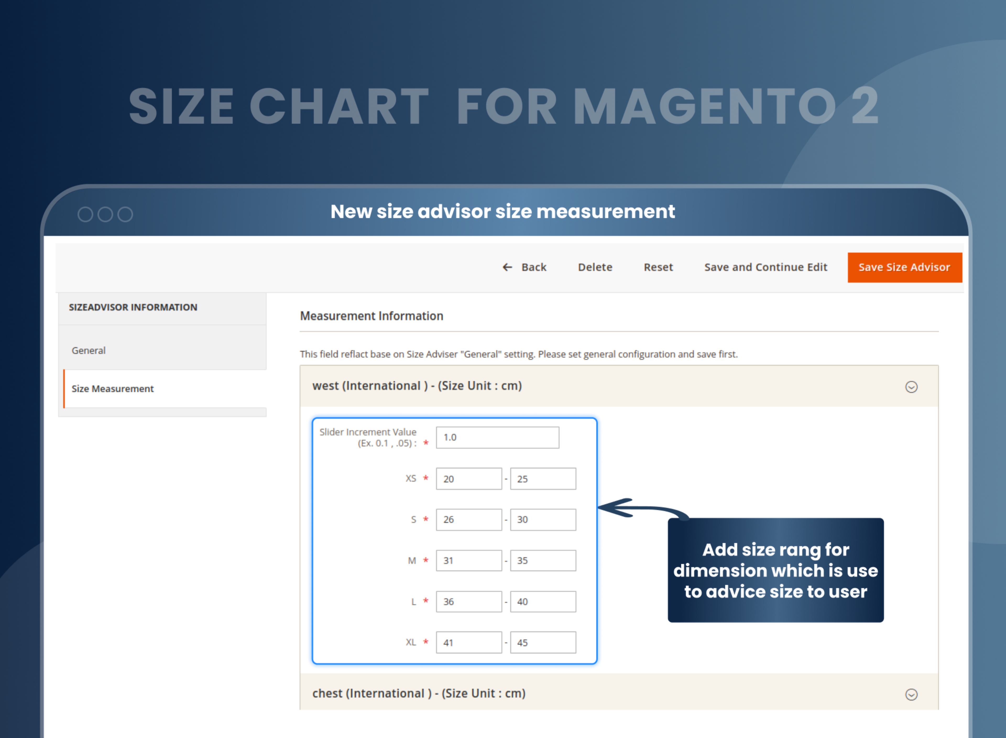1006x738 pixels.
Task: Click the first browser window circle icon
Action: (85, 214)
